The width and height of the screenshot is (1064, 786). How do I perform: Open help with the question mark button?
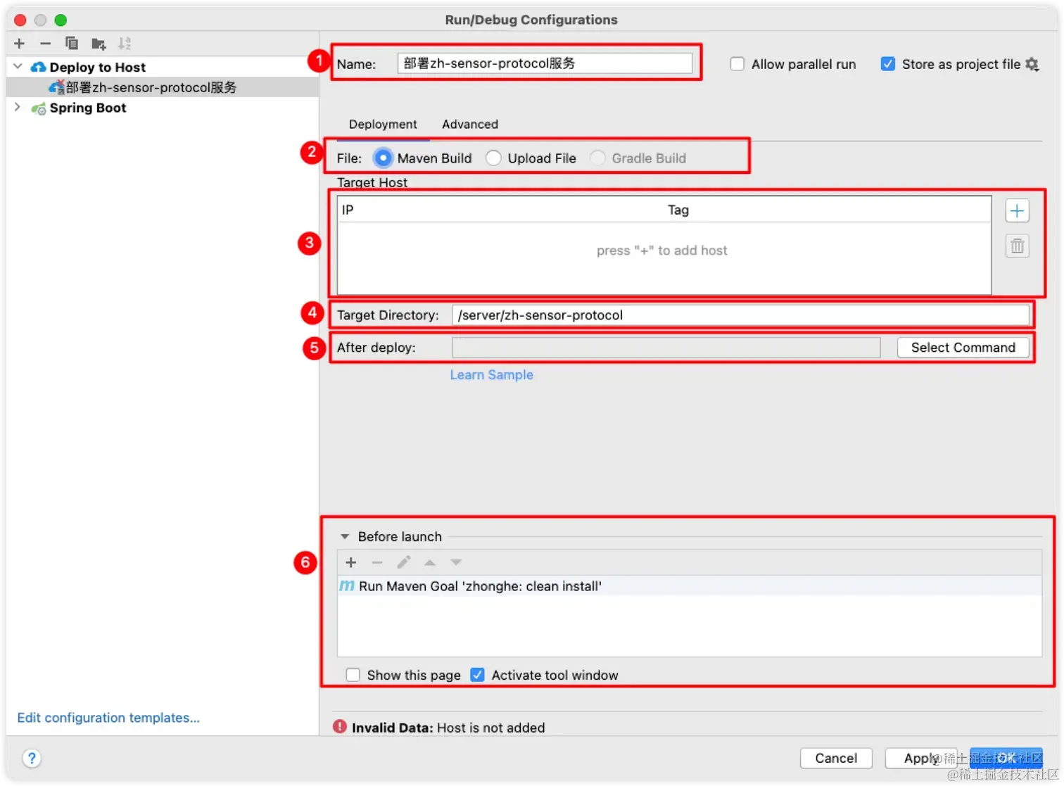pyautogui.click(x=32, y=758)
